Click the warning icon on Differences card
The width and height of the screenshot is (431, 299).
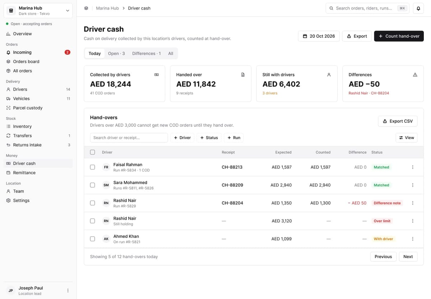tap(415, 75)
